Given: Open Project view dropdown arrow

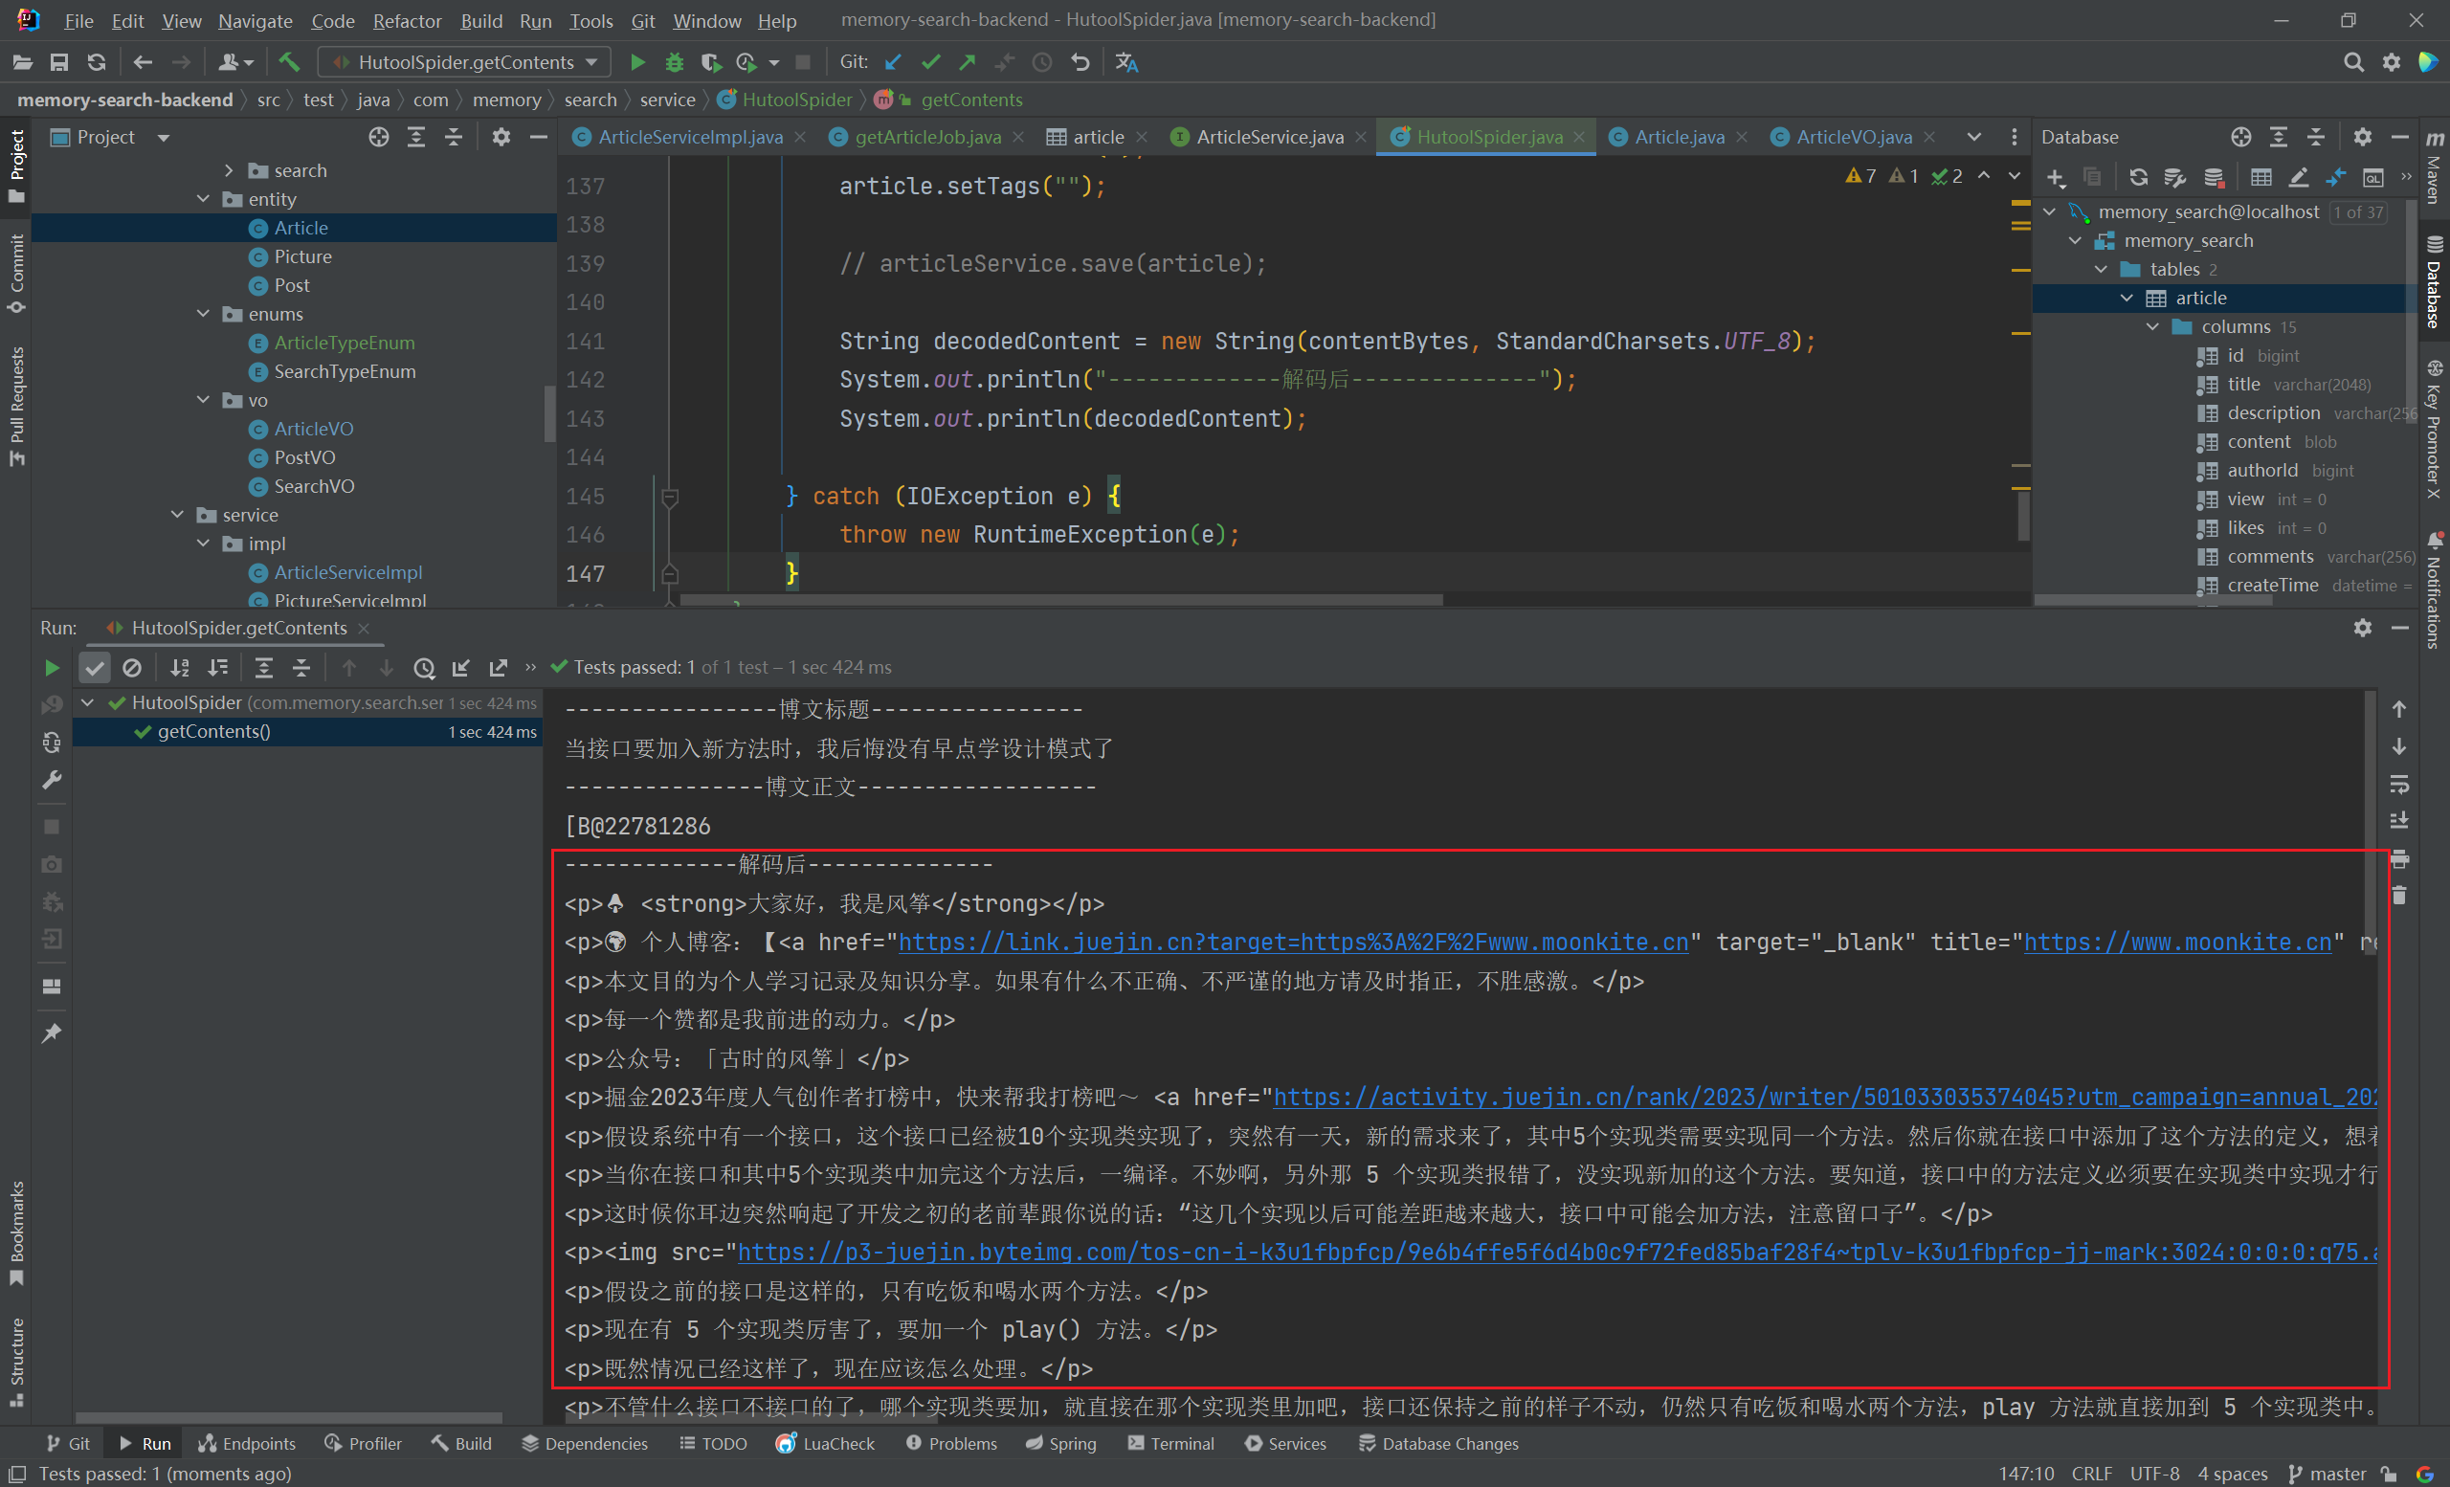Looking at the screenshot, I should (163, 137).
